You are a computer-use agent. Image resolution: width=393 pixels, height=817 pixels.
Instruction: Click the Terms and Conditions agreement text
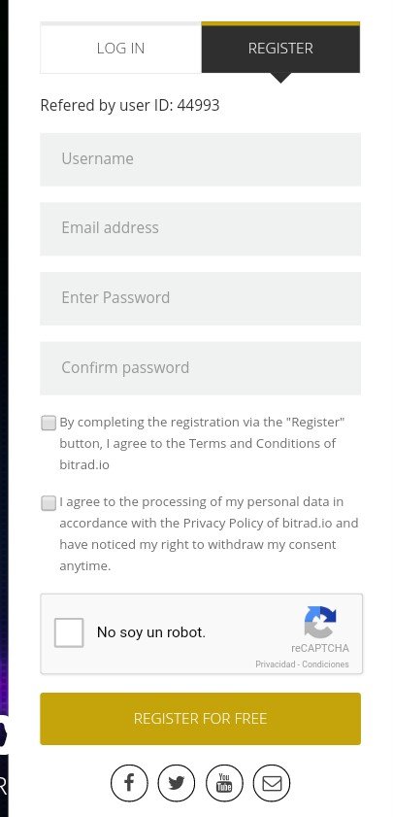203,443
